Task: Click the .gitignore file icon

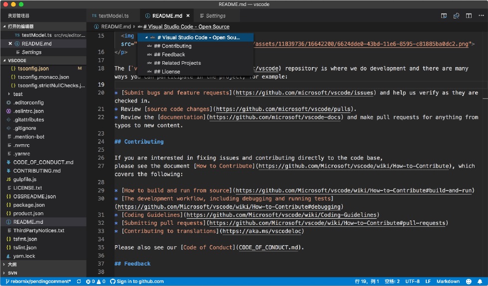Action: 9,128
